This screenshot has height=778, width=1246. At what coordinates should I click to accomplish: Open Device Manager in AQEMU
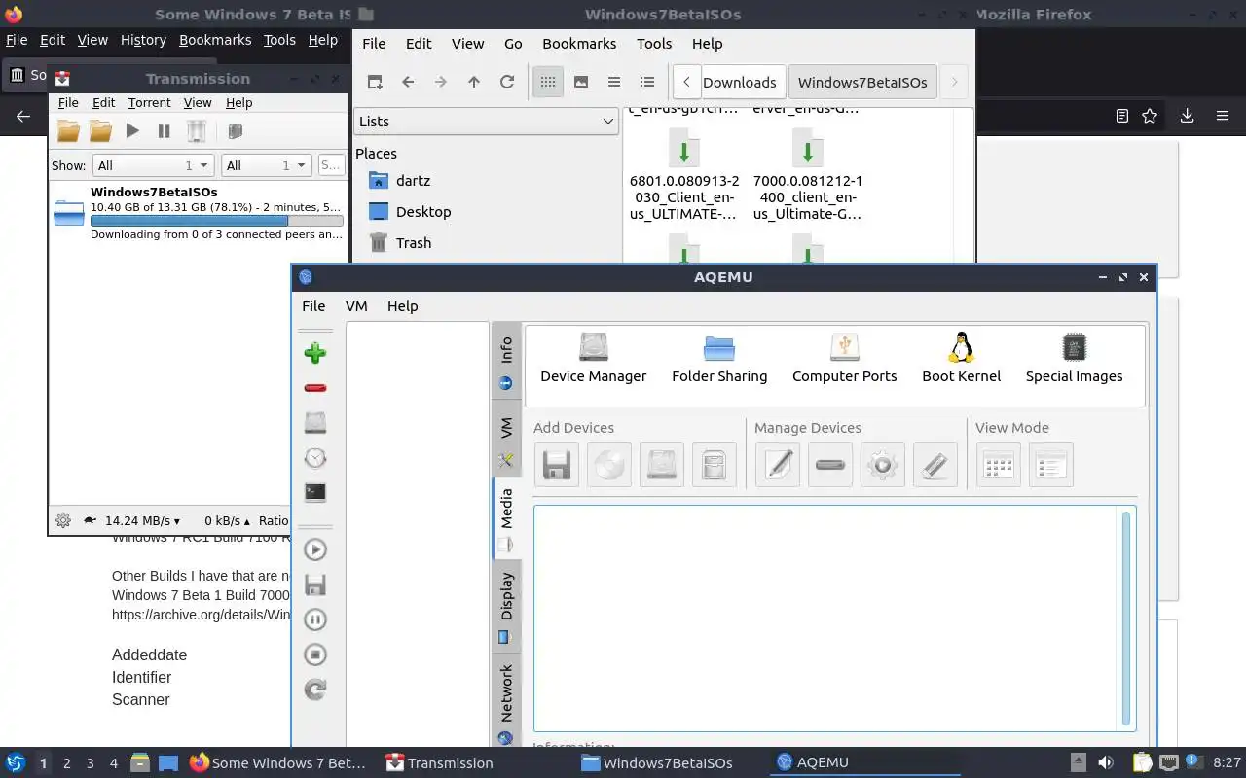(593, 359)
